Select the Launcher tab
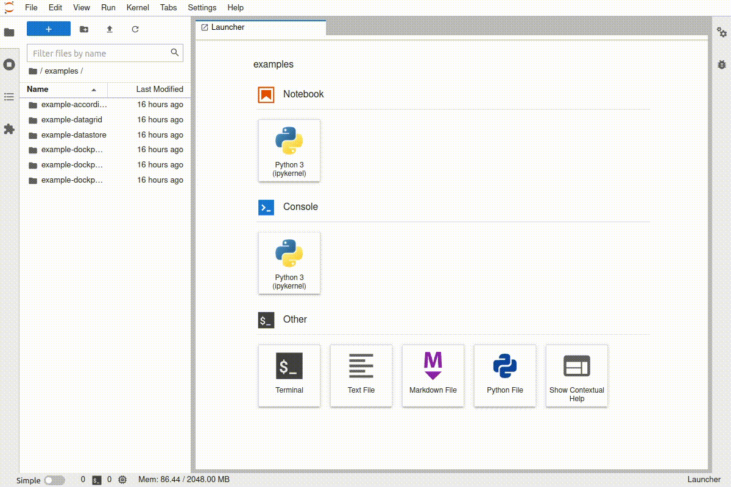The image size is (731, 487). pos(261,27)
